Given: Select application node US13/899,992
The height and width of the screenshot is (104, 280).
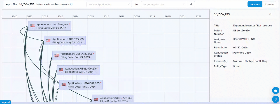Looking at the screenshot, I should pyautogui.click(x=65, y=41).
